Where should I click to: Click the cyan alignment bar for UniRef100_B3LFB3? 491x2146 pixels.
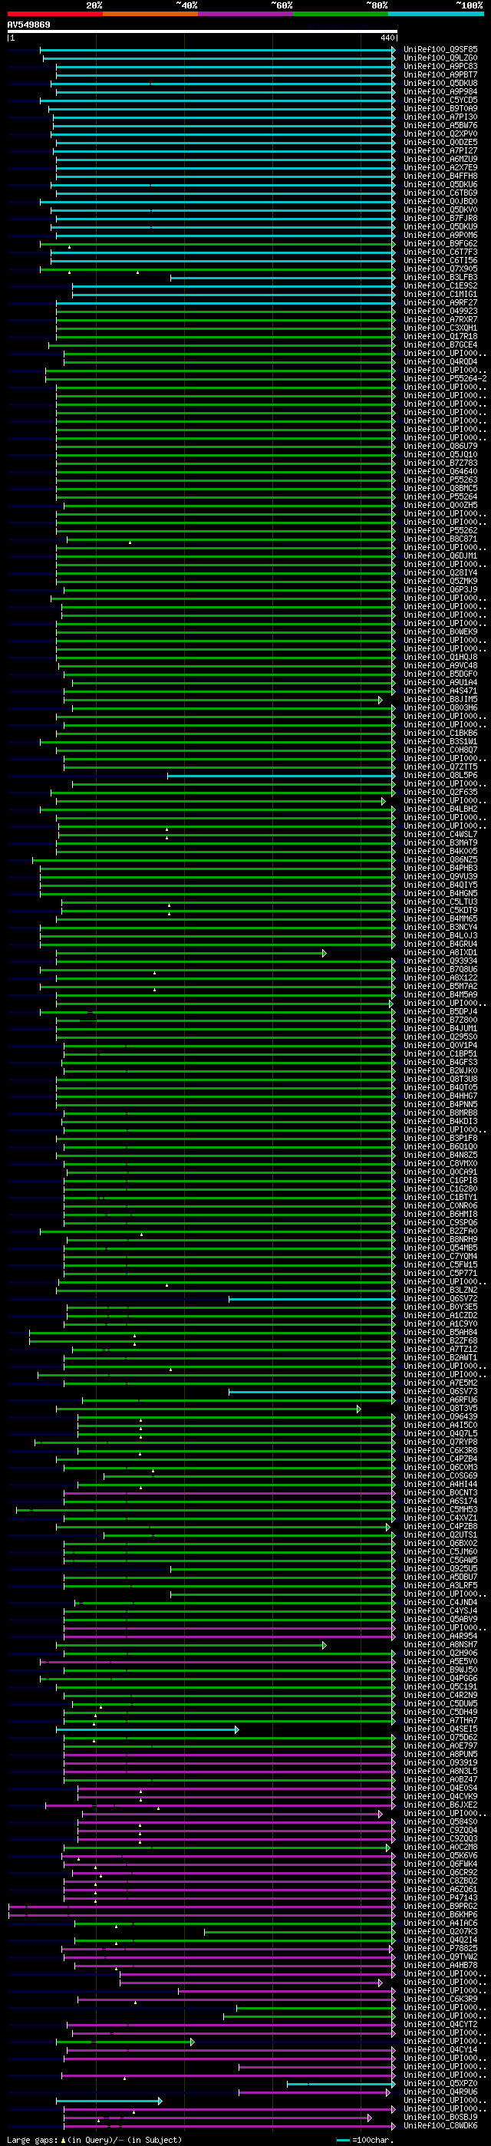[282, 278]
